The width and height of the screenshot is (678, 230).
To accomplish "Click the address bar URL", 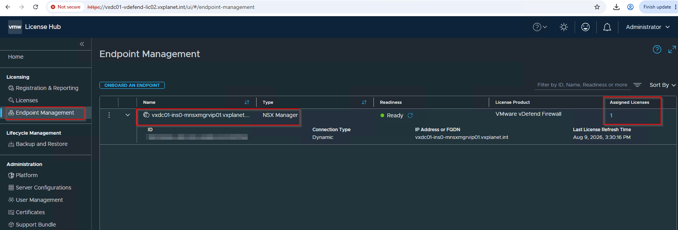I will tap(171, 7).
